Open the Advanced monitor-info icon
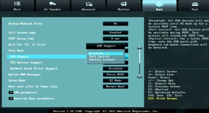Screen dimensions: 209x113 pyautogui.click(x=89, y=4)
